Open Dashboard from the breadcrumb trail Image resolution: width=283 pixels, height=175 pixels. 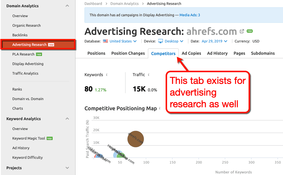point(93,4)
